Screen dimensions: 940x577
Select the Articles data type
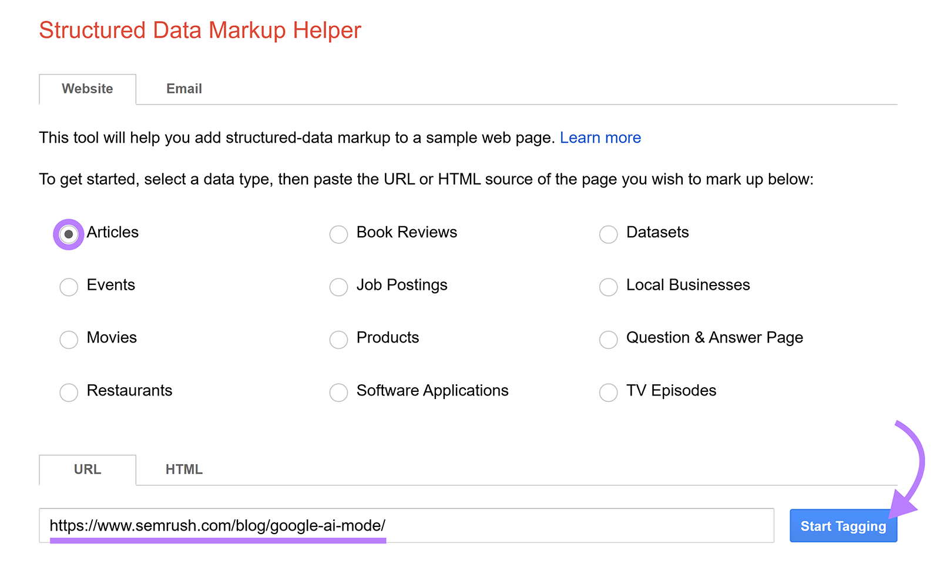coord(68,234)
